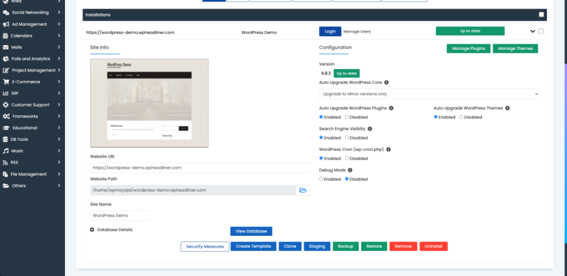
Task: Click the Frameworks gears icon
Action: [x=6, y=116]
